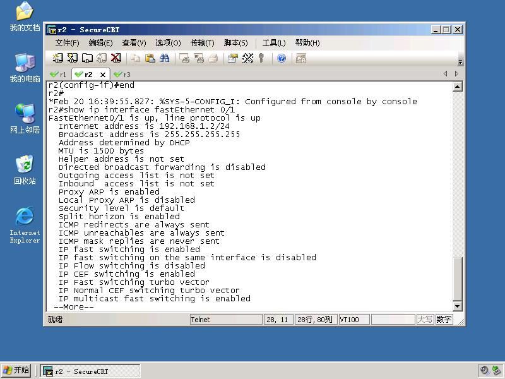Open the Keymap Editor icon
This screenshot has width=505, height=379.
(x=247, y=58)
